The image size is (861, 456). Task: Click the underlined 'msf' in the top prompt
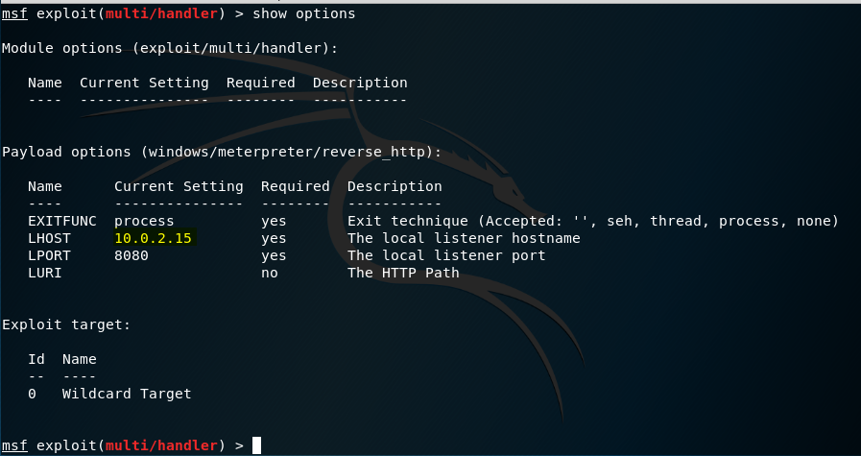[14, 13]
